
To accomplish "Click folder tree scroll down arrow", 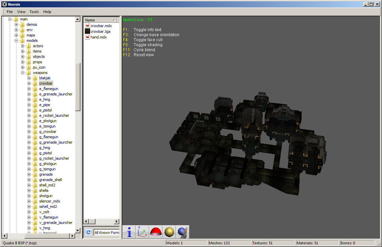I will [78, 231].
